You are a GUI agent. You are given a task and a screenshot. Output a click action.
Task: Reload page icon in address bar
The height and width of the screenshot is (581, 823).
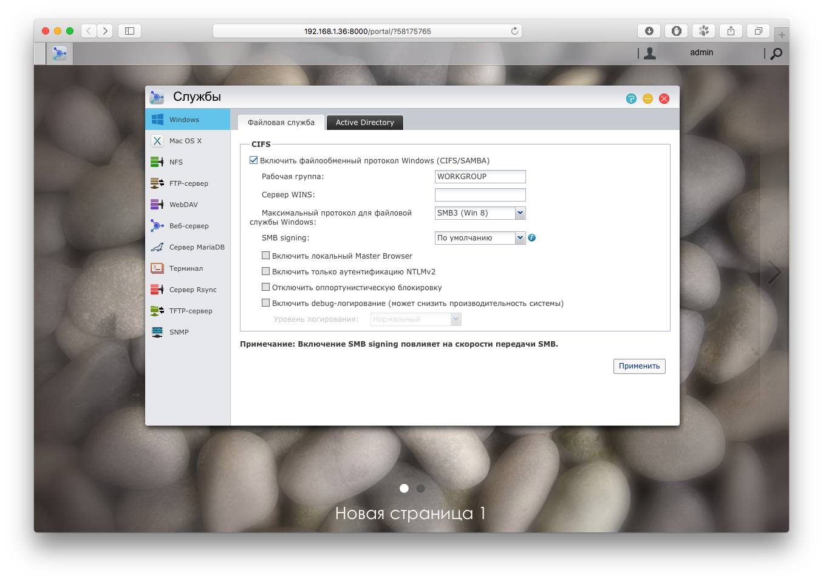(x=514, y=31)
